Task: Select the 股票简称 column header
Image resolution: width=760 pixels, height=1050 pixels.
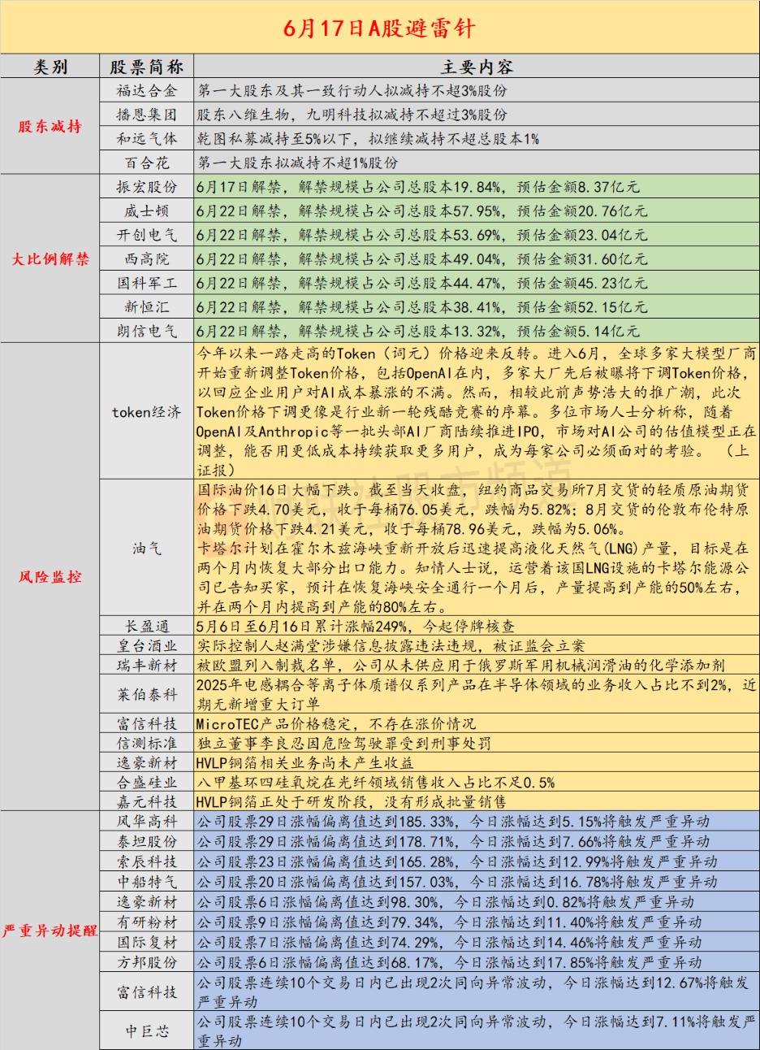Action: pos(147,67)
